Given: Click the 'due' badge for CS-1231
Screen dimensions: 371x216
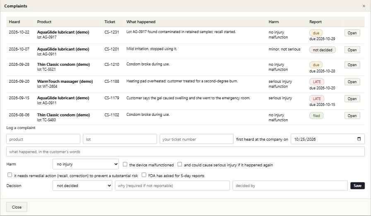Looking at the screenshot, I should coord(316,33).
